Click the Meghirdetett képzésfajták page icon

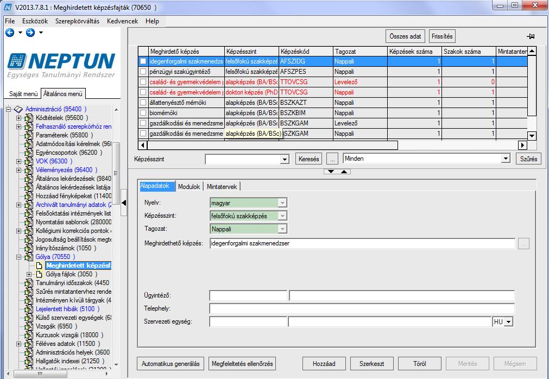(40, 266)
